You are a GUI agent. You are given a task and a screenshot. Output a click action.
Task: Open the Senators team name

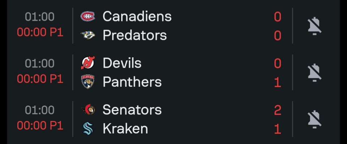pyautogui.click(x=132, y=110)
